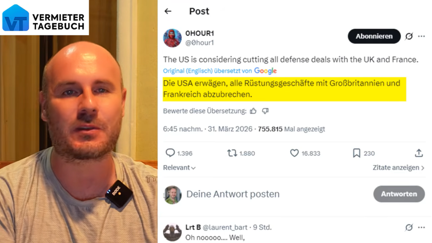The image size is (432, 243).
Task: Like the post with the heart icon
Action: (294, 153)
